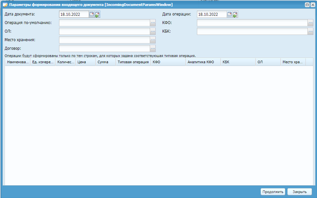Click Место хранения table column header
The height and width of the screenshot is (198, 317).
pyautogui.click(x=293, y=62)
